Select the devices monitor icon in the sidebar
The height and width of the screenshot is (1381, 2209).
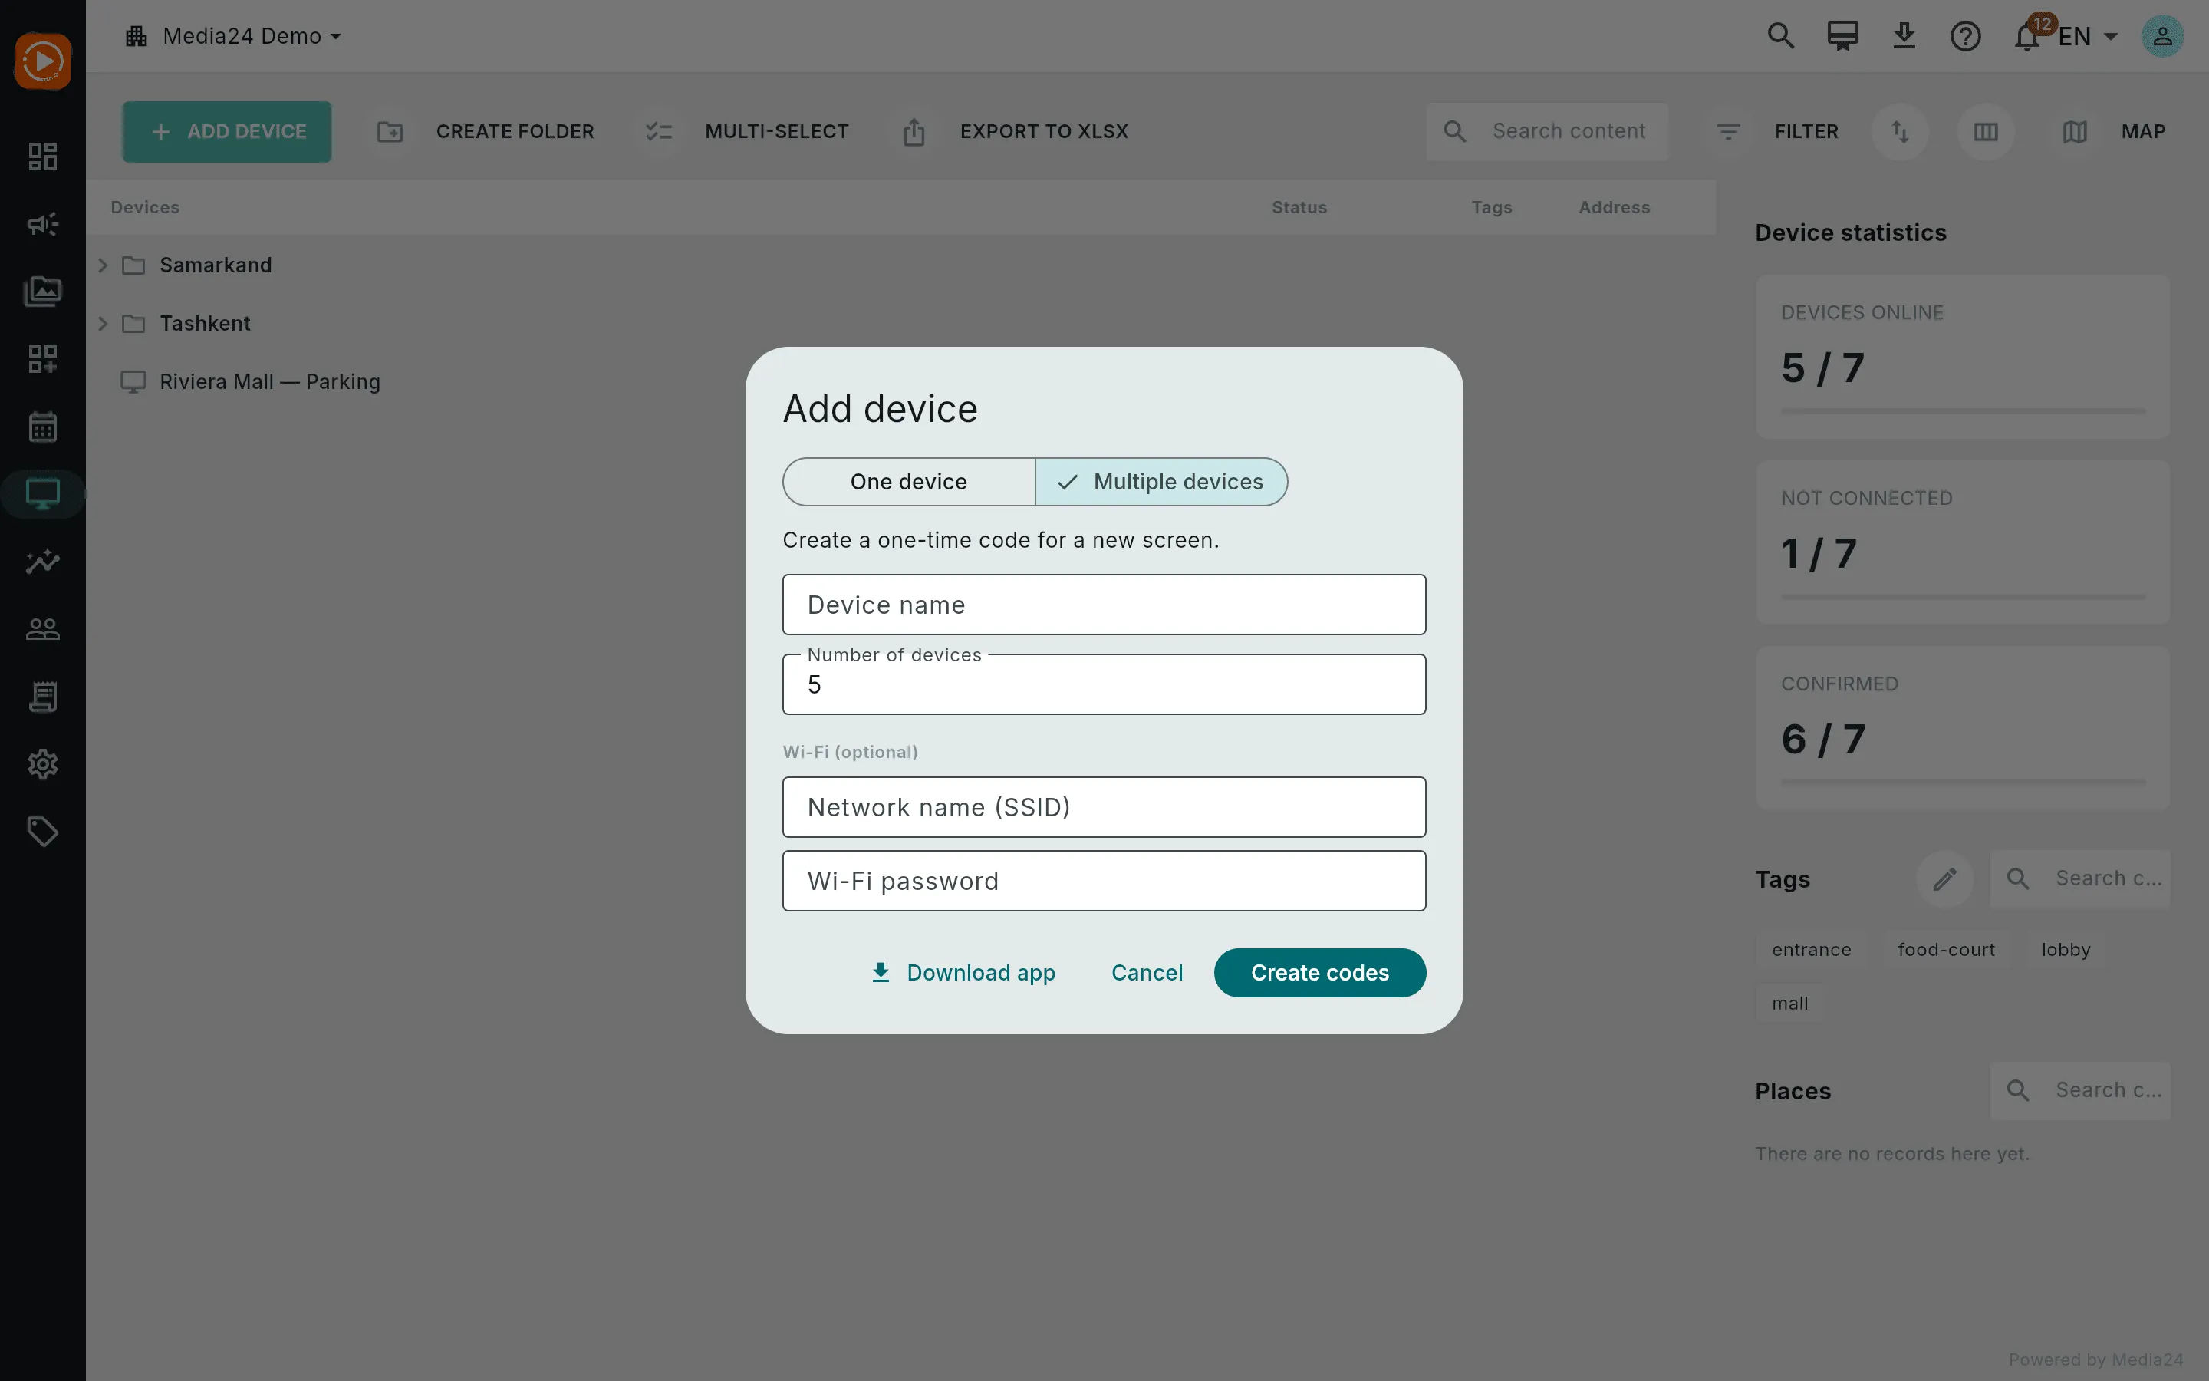(43, 494)
